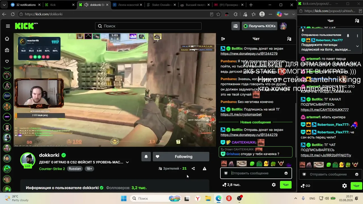This screenshot has width=363, height=204.
Task: Open chat settings gear in main chat
Action: click(274, 185)
